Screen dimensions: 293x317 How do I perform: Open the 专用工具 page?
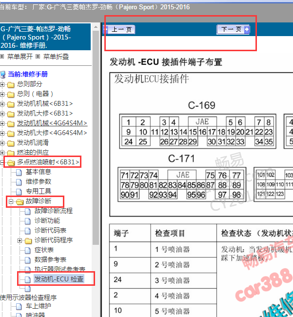point(39,191)
